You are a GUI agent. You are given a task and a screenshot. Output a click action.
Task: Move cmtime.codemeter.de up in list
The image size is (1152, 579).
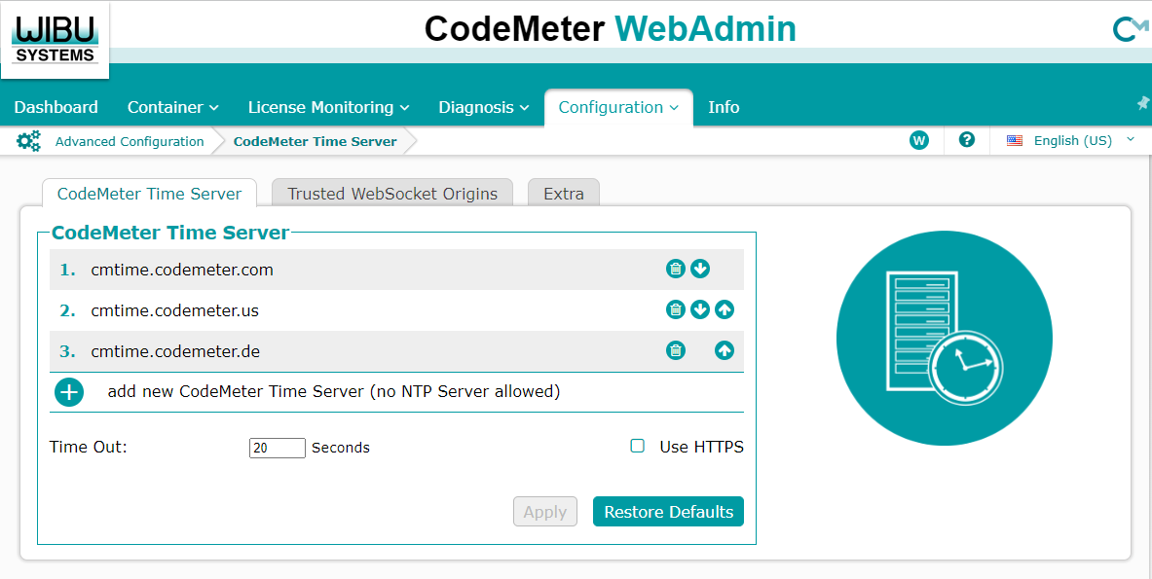pyautogui.click(x=725, y=351)
